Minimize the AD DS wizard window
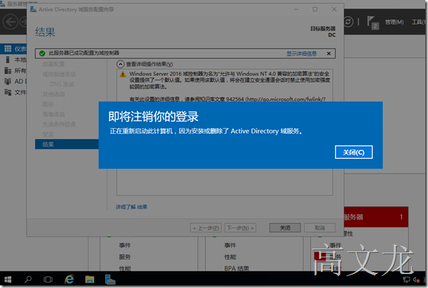The image size is (428, 288). [x=296, y=9]
